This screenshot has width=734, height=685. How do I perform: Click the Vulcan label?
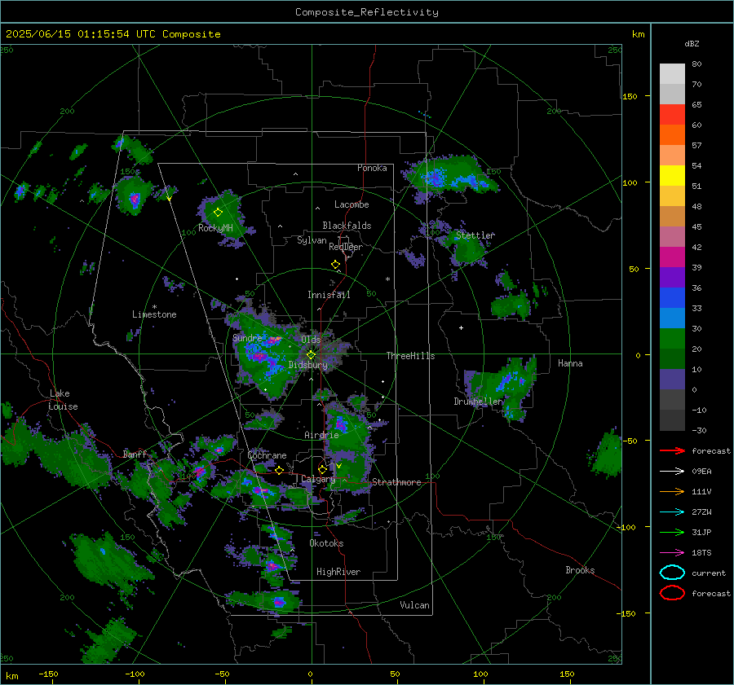click(x=414, y=605)
